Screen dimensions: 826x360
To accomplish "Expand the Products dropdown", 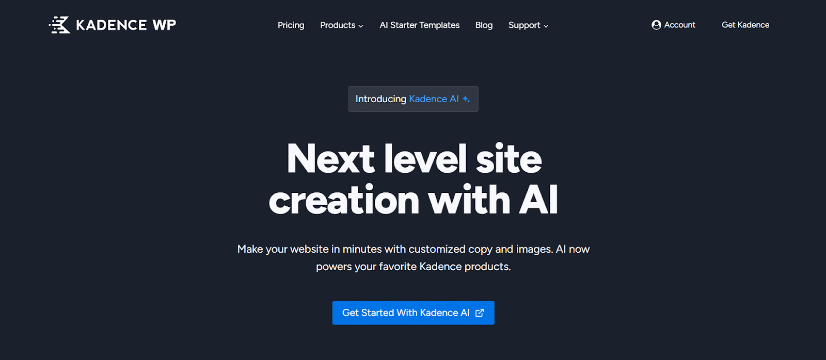I will coord(341,25).
